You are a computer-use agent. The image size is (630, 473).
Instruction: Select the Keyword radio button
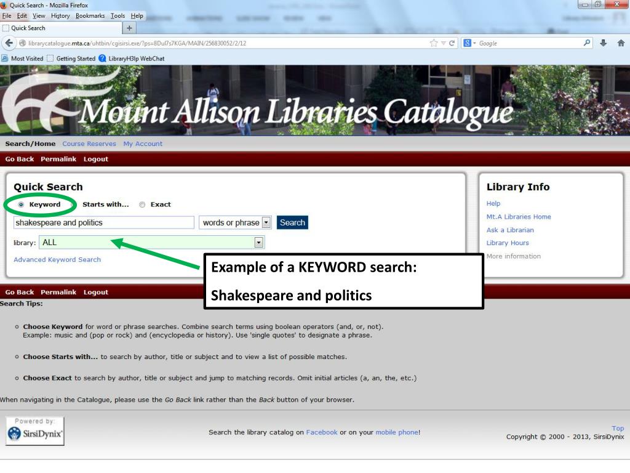tap(22, 204)
